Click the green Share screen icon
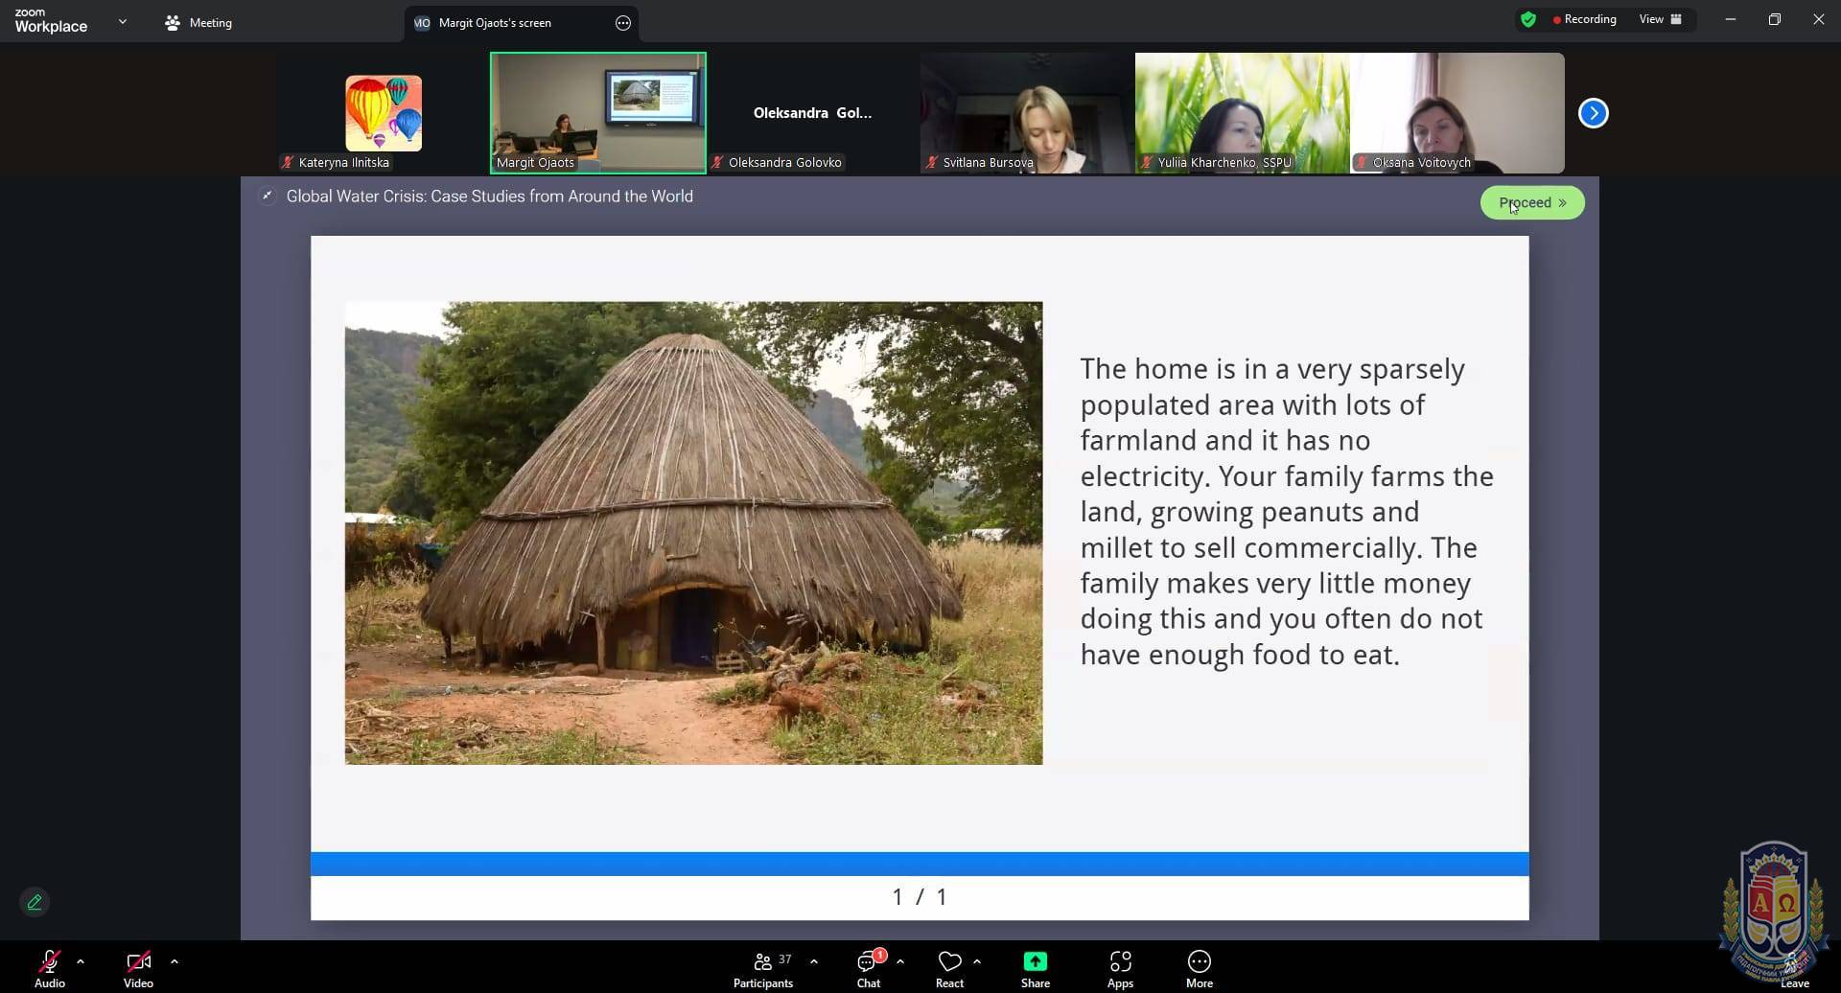This screenshot has height=993, width=1841. coord(1035,962)
